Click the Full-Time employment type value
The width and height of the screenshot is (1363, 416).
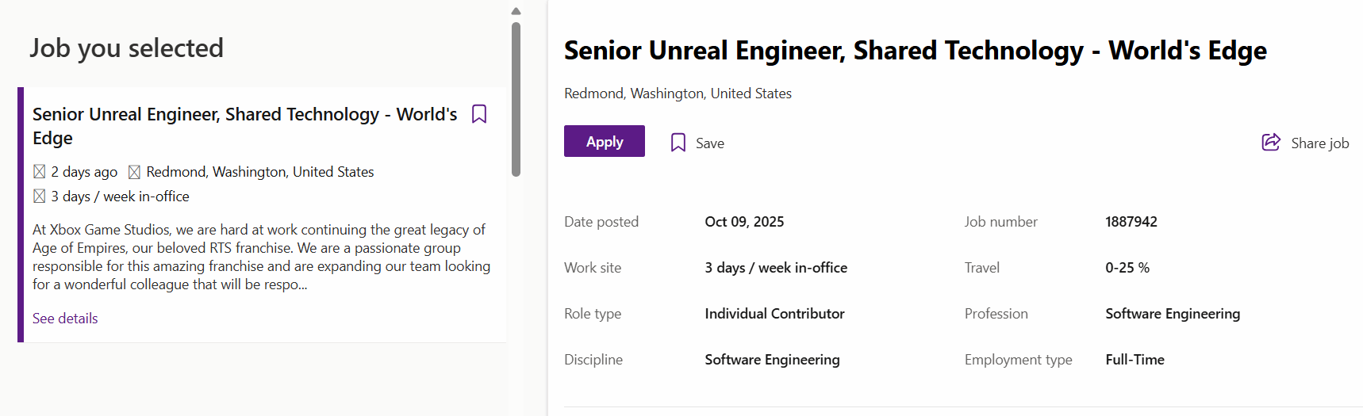1135,360
